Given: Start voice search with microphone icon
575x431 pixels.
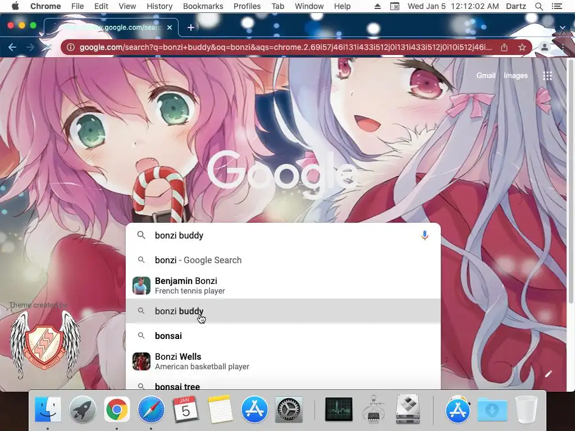Looking at the screenshot, I should (425, 235).
